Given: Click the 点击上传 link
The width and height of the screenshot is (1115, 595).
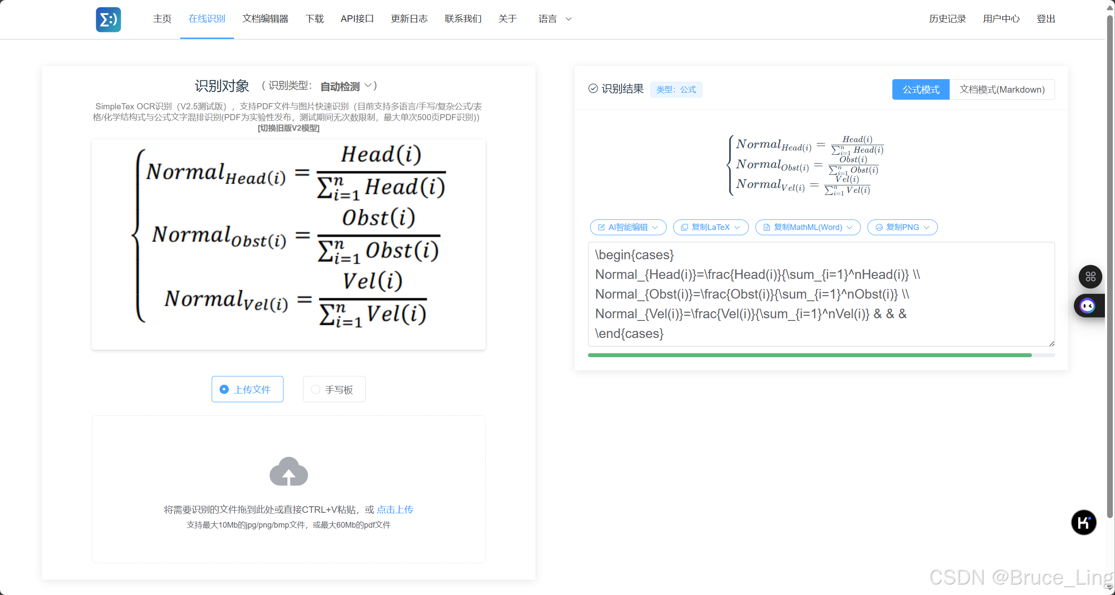Looking at the screenshot, I should (x=395, y=509).
